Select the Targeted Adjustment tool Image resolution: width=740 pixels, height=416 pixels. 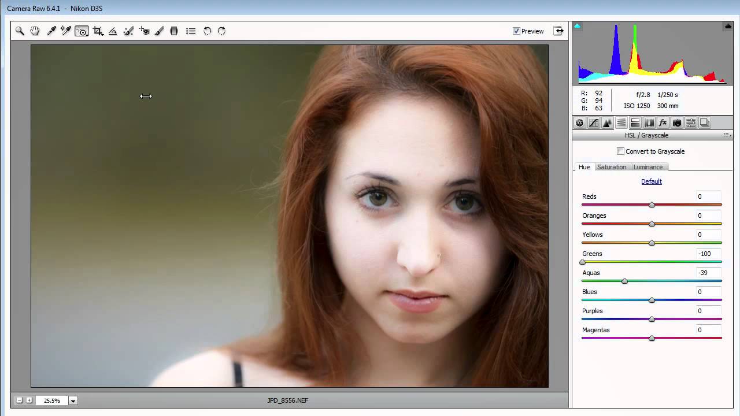tap(82, 31)
